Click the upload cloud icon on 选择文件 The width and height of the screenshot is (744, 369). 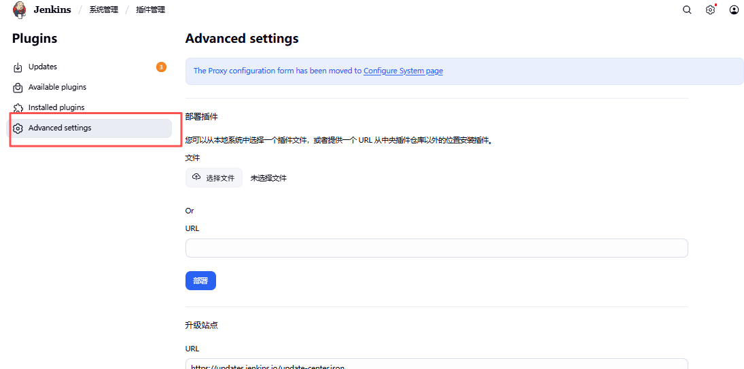tap(196, 177)
